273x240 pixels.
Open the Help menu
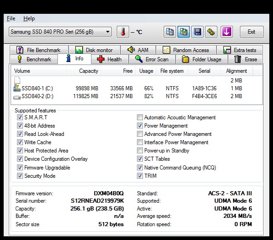29,18
